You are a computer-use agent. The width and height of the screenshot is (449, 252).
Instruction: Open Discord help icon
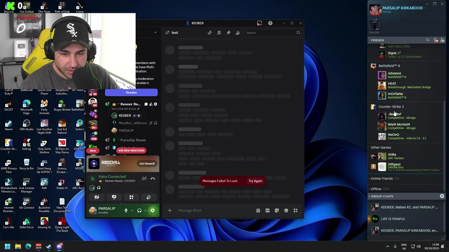click(270, 23)
